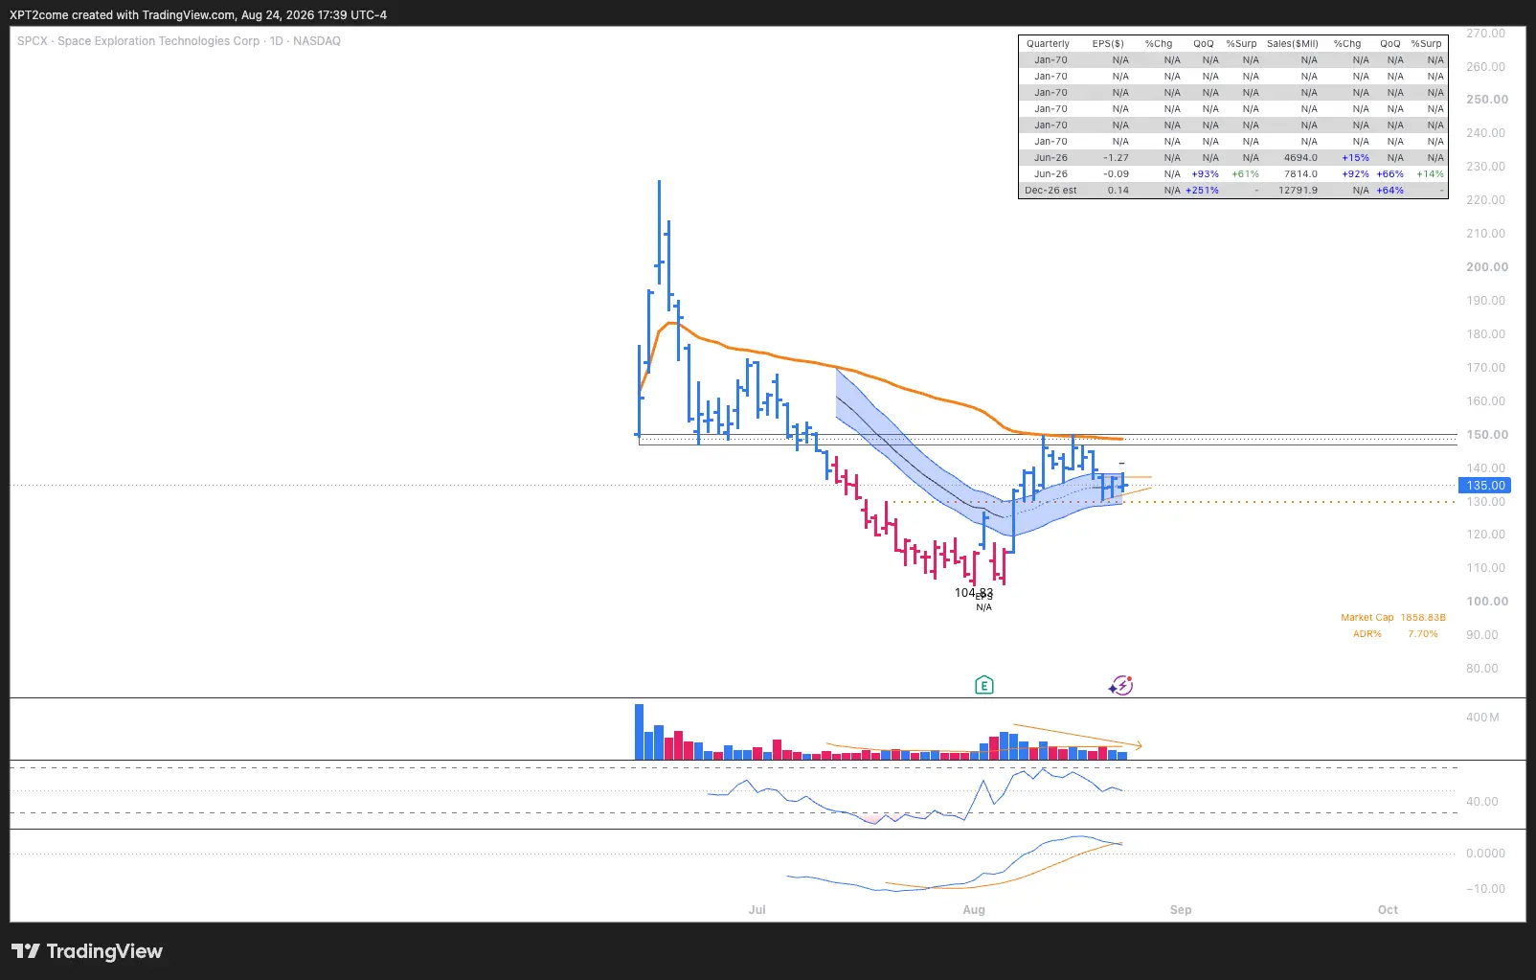This screenshot has height=980, width=1536.
Task: Click the green earnings E marker
Action: click(x=983, y=685)
